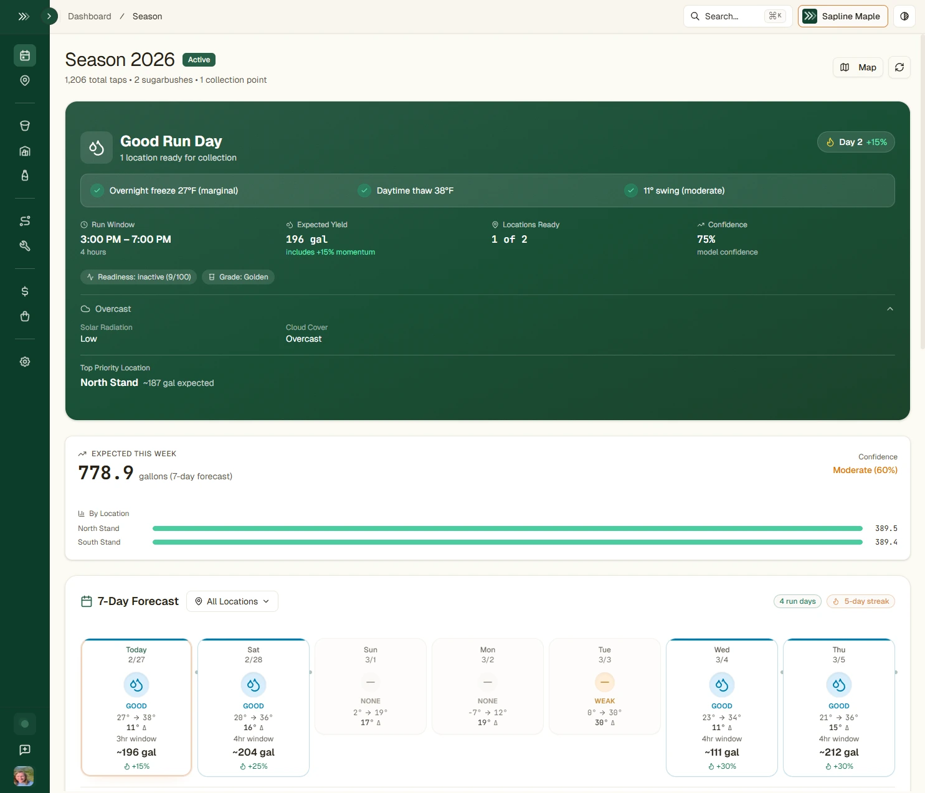Viewport: 925px width, 793px height.
Task: Open the collection routes icon in sidebar
Action: point(25,220)
